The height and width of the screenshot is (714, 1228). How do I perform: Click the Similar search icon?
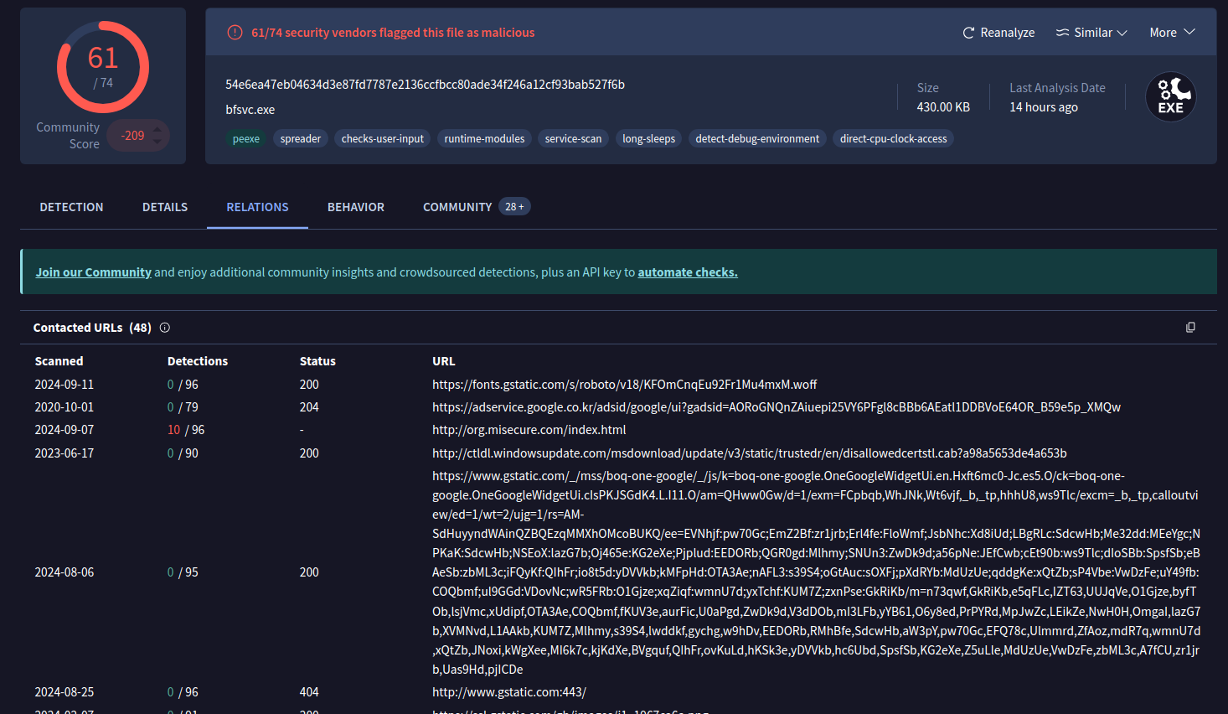pos(1062,33)
